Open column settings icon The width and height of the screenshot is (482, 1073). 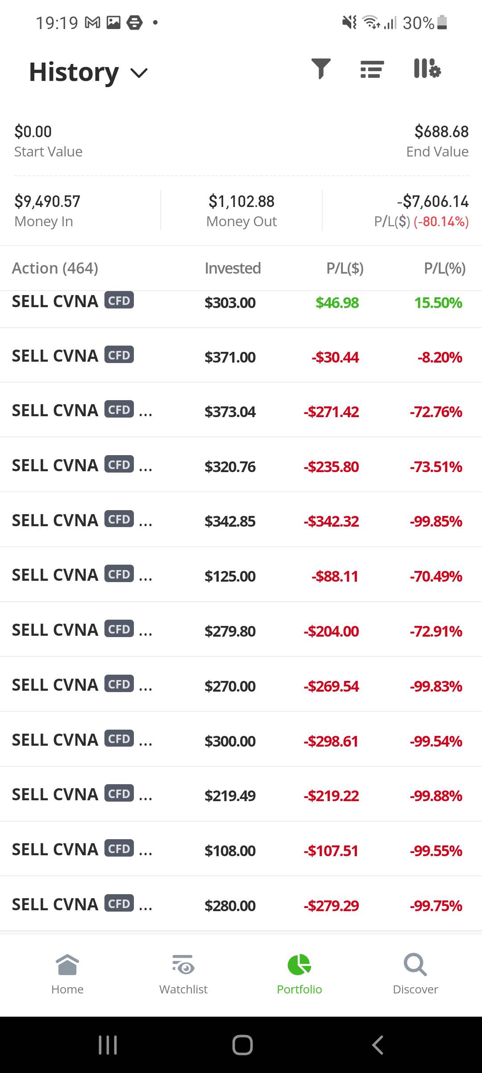[x=427, y=69]
